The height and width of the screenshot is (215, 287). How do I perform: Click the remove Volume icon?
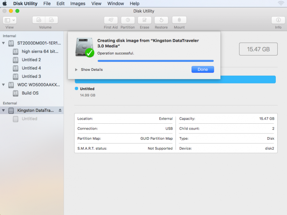[52, 20]
